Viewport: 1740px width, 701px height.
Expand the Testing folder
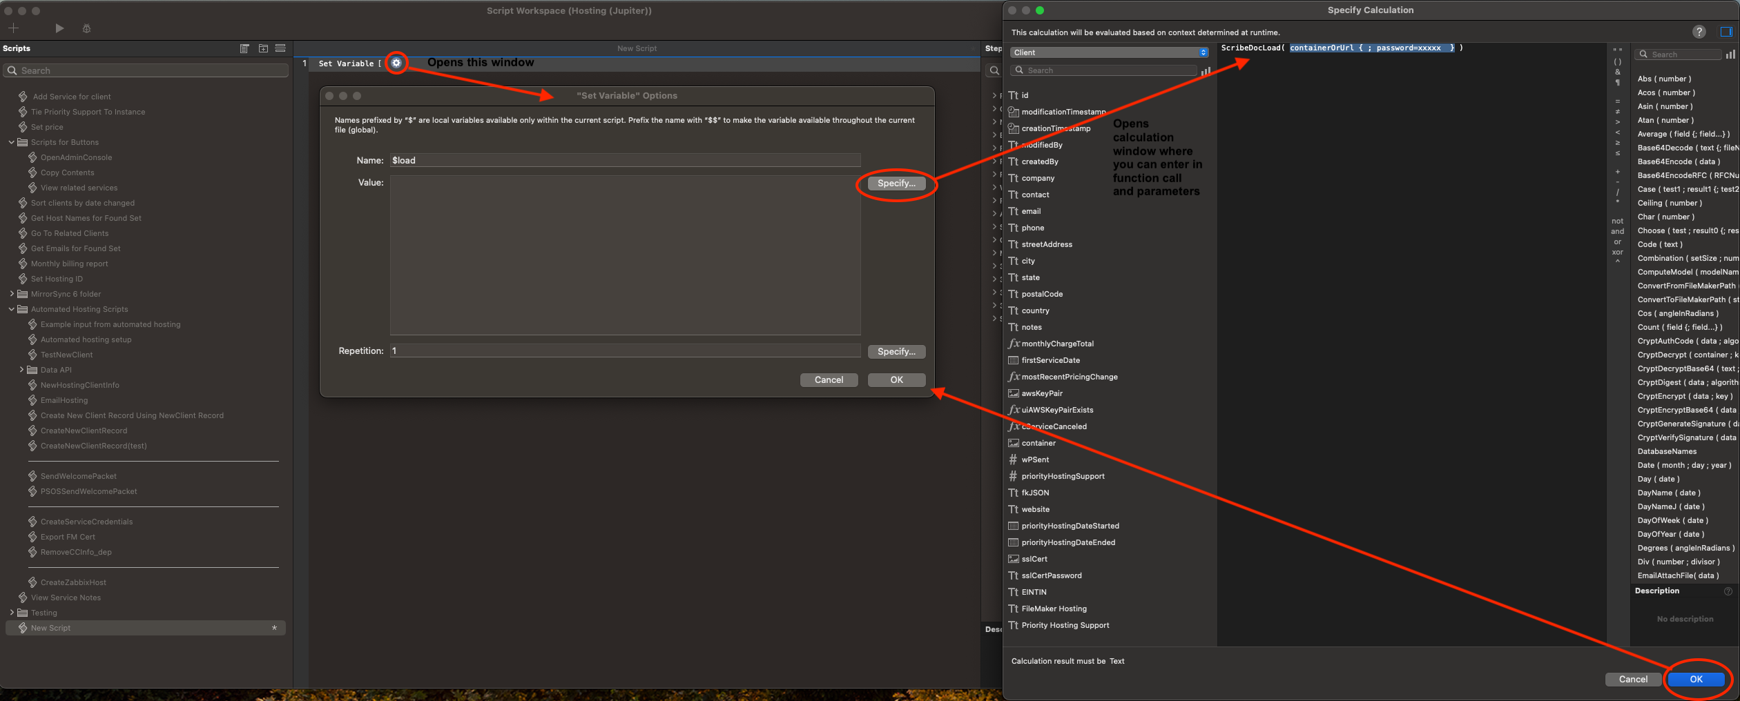12,613
